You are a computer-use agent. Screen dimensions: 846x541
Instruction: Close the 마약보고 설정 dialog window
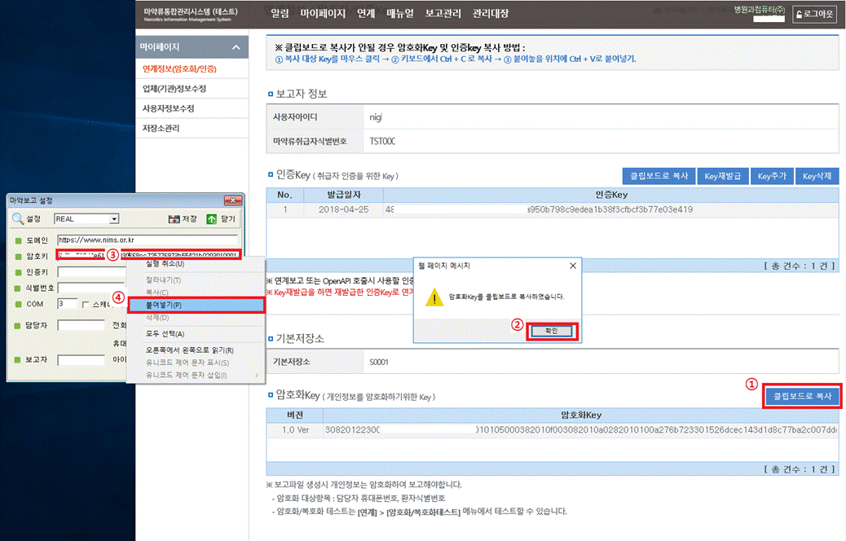click(232, 200)
